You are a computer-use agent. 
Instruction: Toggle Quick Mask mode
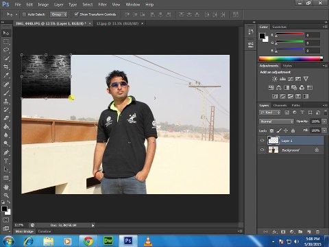[x=6, y=220]
